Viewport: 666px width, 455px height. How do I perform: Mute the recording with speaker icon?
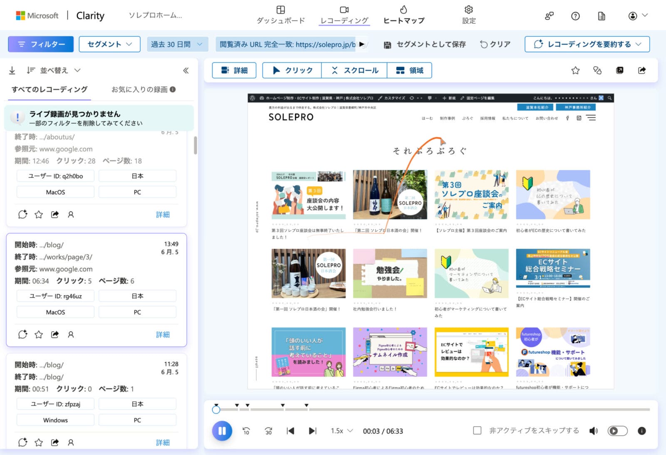coord(594,431)
